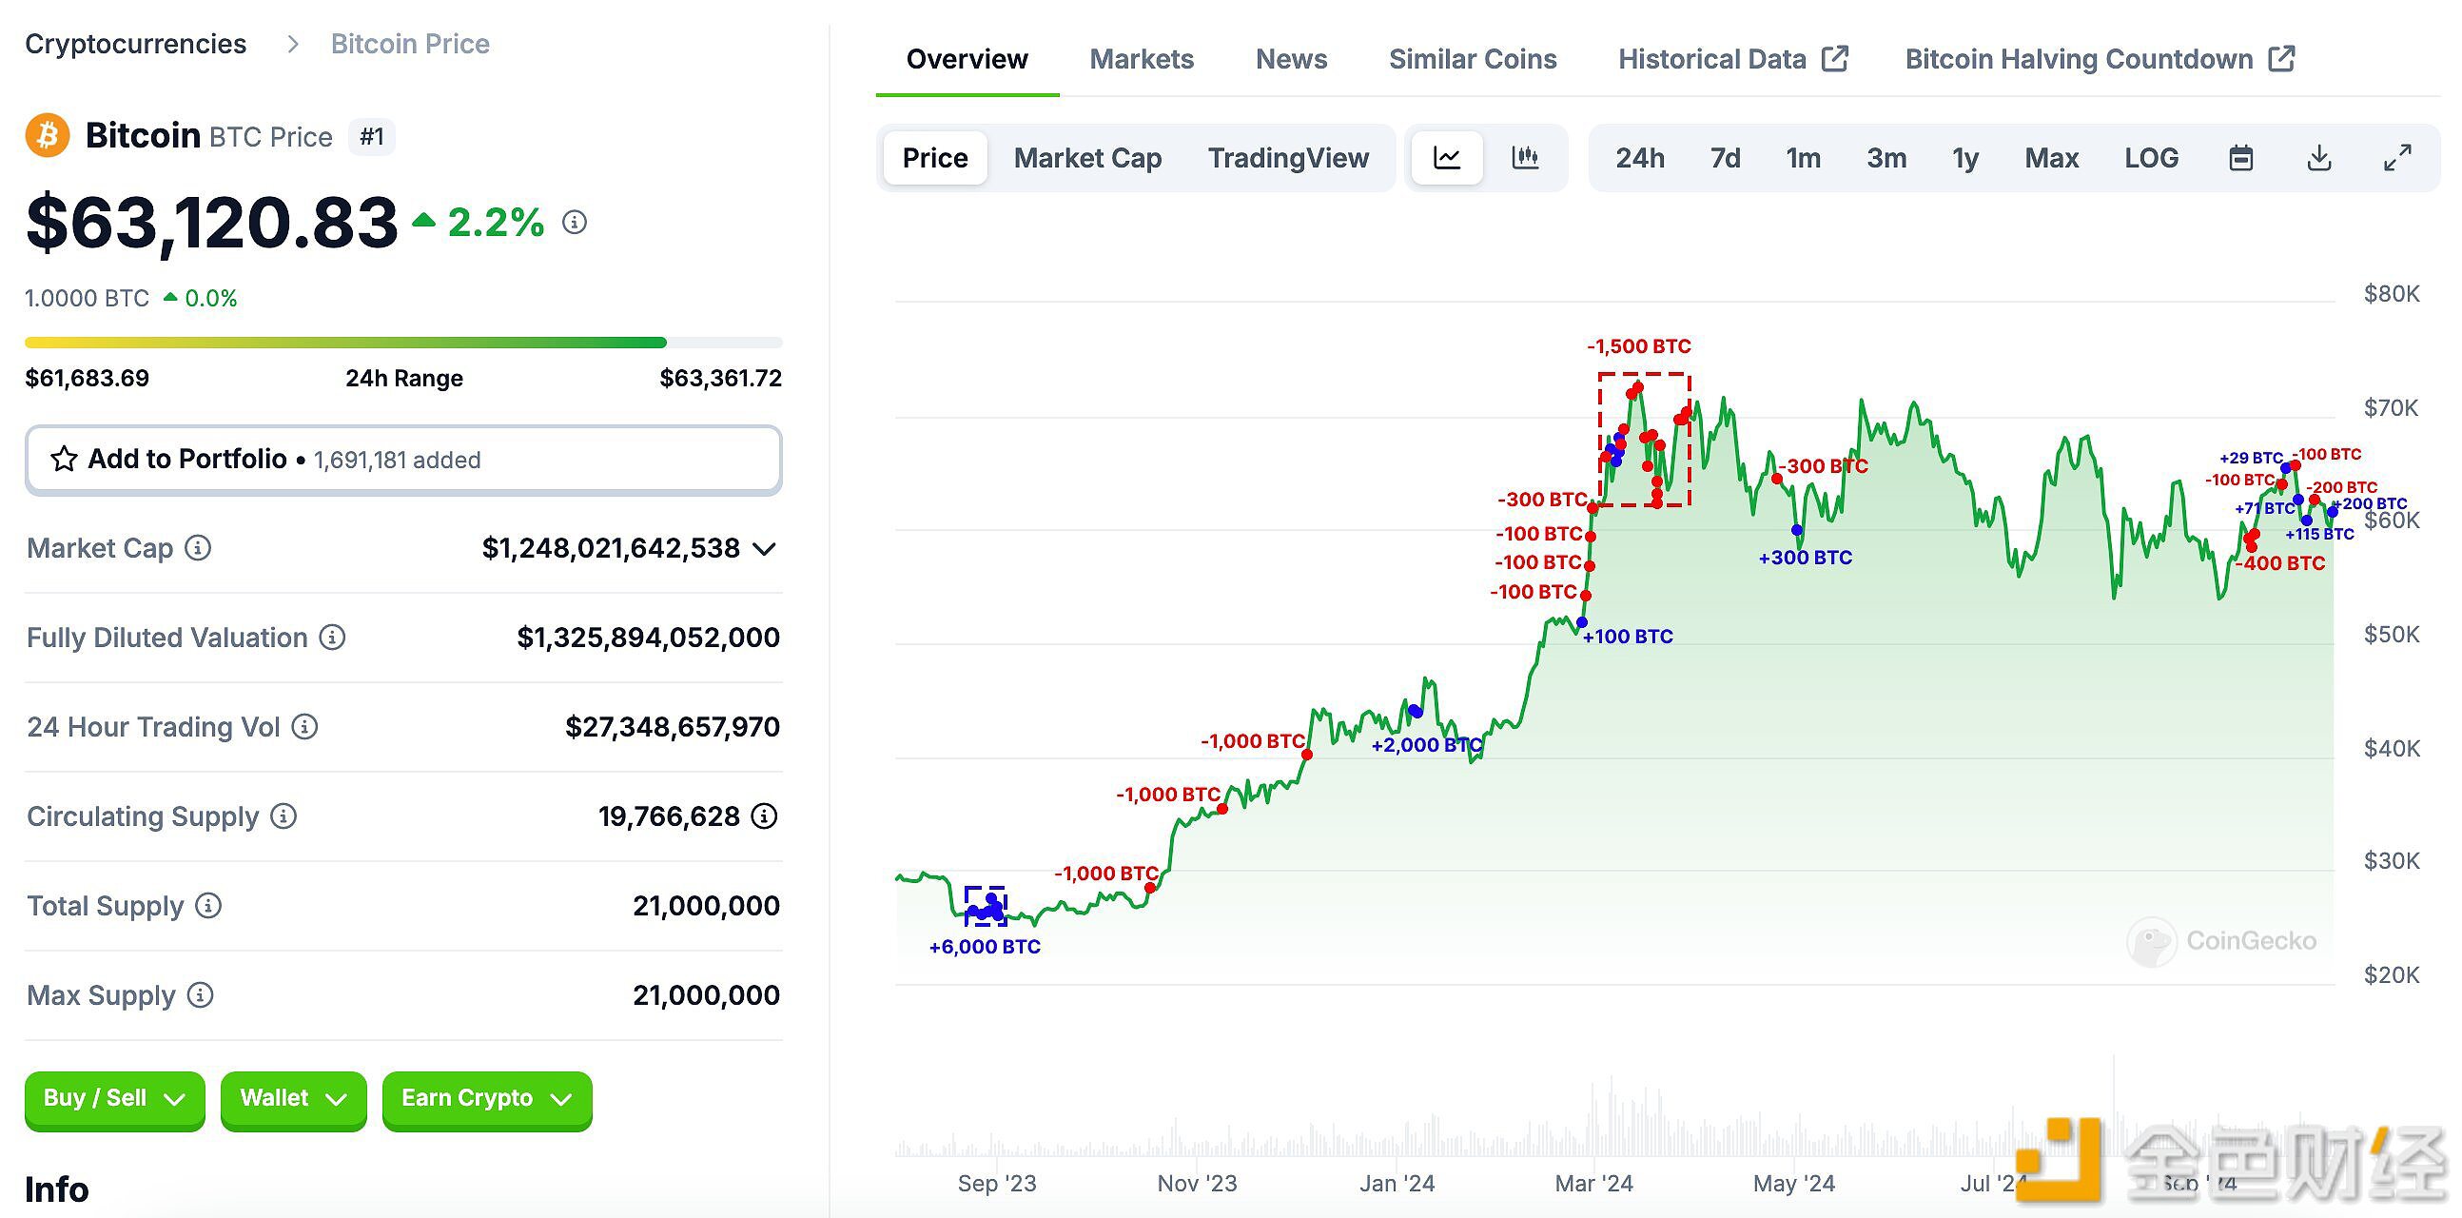
Task: Click the Bitcoin logo icon
Action: pos(48,136)
